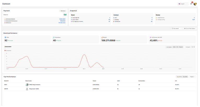200x107 pixels.
Task: Click the red Conversion legend marker
Action: [5, 50]
